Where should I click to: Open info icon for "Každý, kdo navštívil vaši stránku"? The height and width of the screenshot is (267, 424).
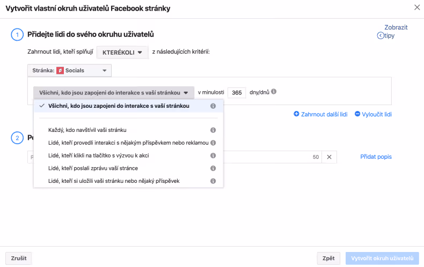point(213,130)
